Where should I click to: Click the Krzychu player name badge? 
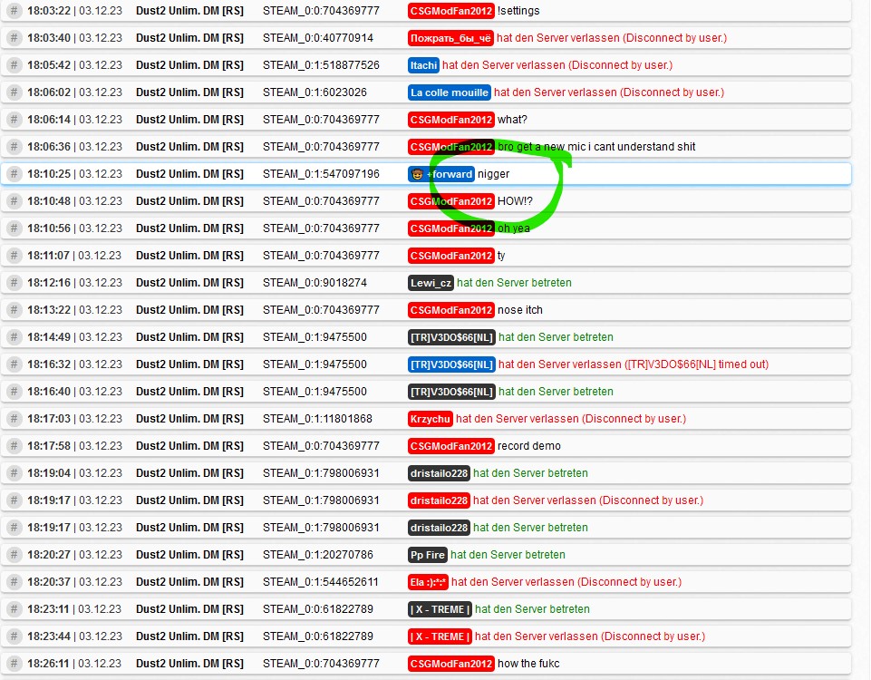click(x=430, y=419)
